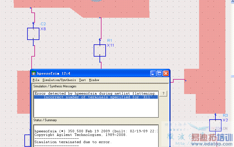
Task: Select the R3 X2 component box
Action: (x=215, y=125)
